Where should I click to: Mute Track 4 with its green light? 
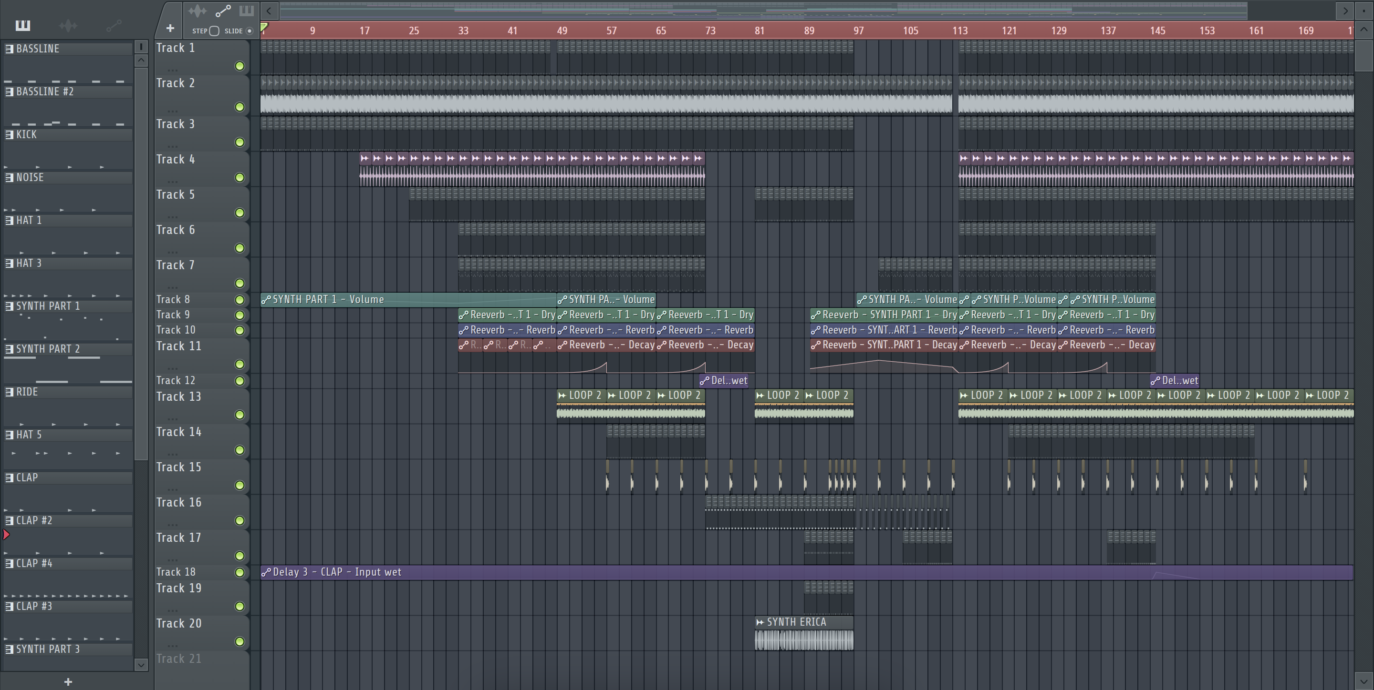[x=239, y=177]
